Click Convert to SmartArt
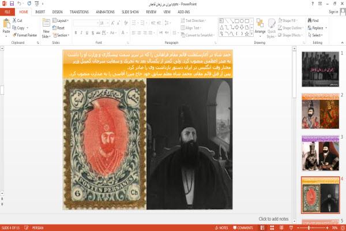The height and width of the screenshot is (231, 346). (198, 35)
